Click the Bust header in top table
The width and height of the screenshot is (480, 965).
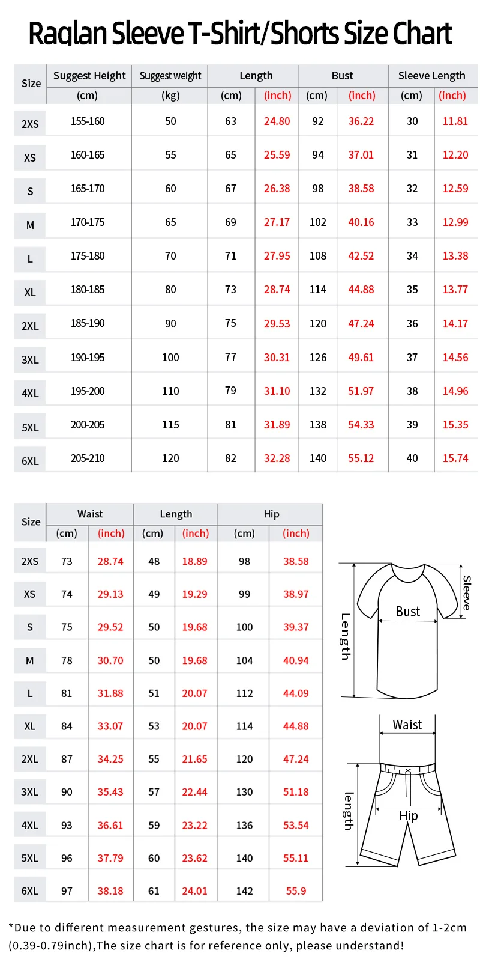[x=342, y=76]
